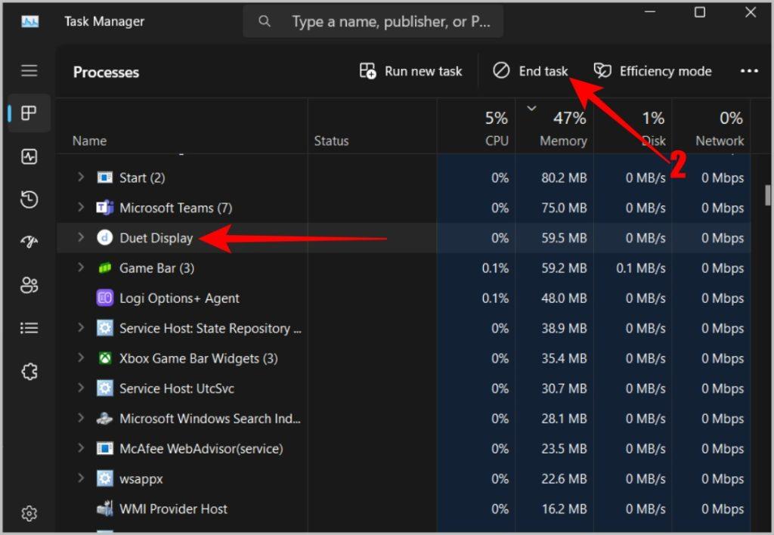Click the Logi Options+ Agent icon
The image size is (774, 535).
point(104,298)
